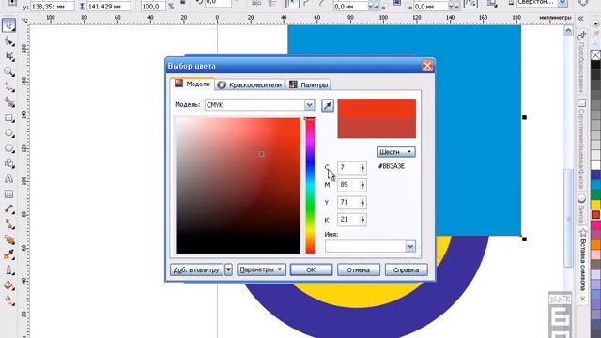Select the Crop tool

[8, 56]
